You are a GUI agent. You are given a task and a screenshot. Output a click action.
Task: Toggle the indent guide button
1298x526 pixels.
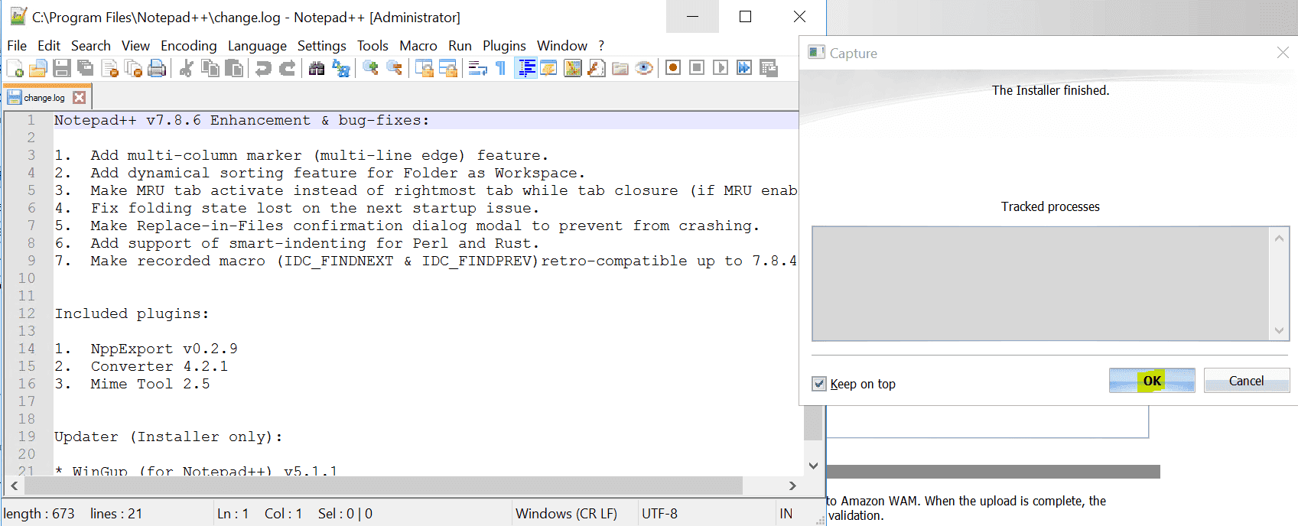coord(525,69)
